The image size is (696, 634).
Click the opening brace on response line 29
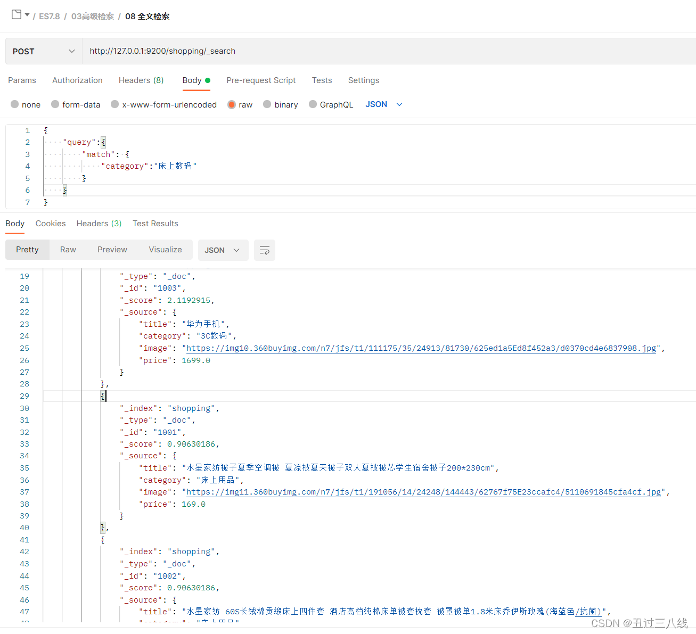(103, 396)
